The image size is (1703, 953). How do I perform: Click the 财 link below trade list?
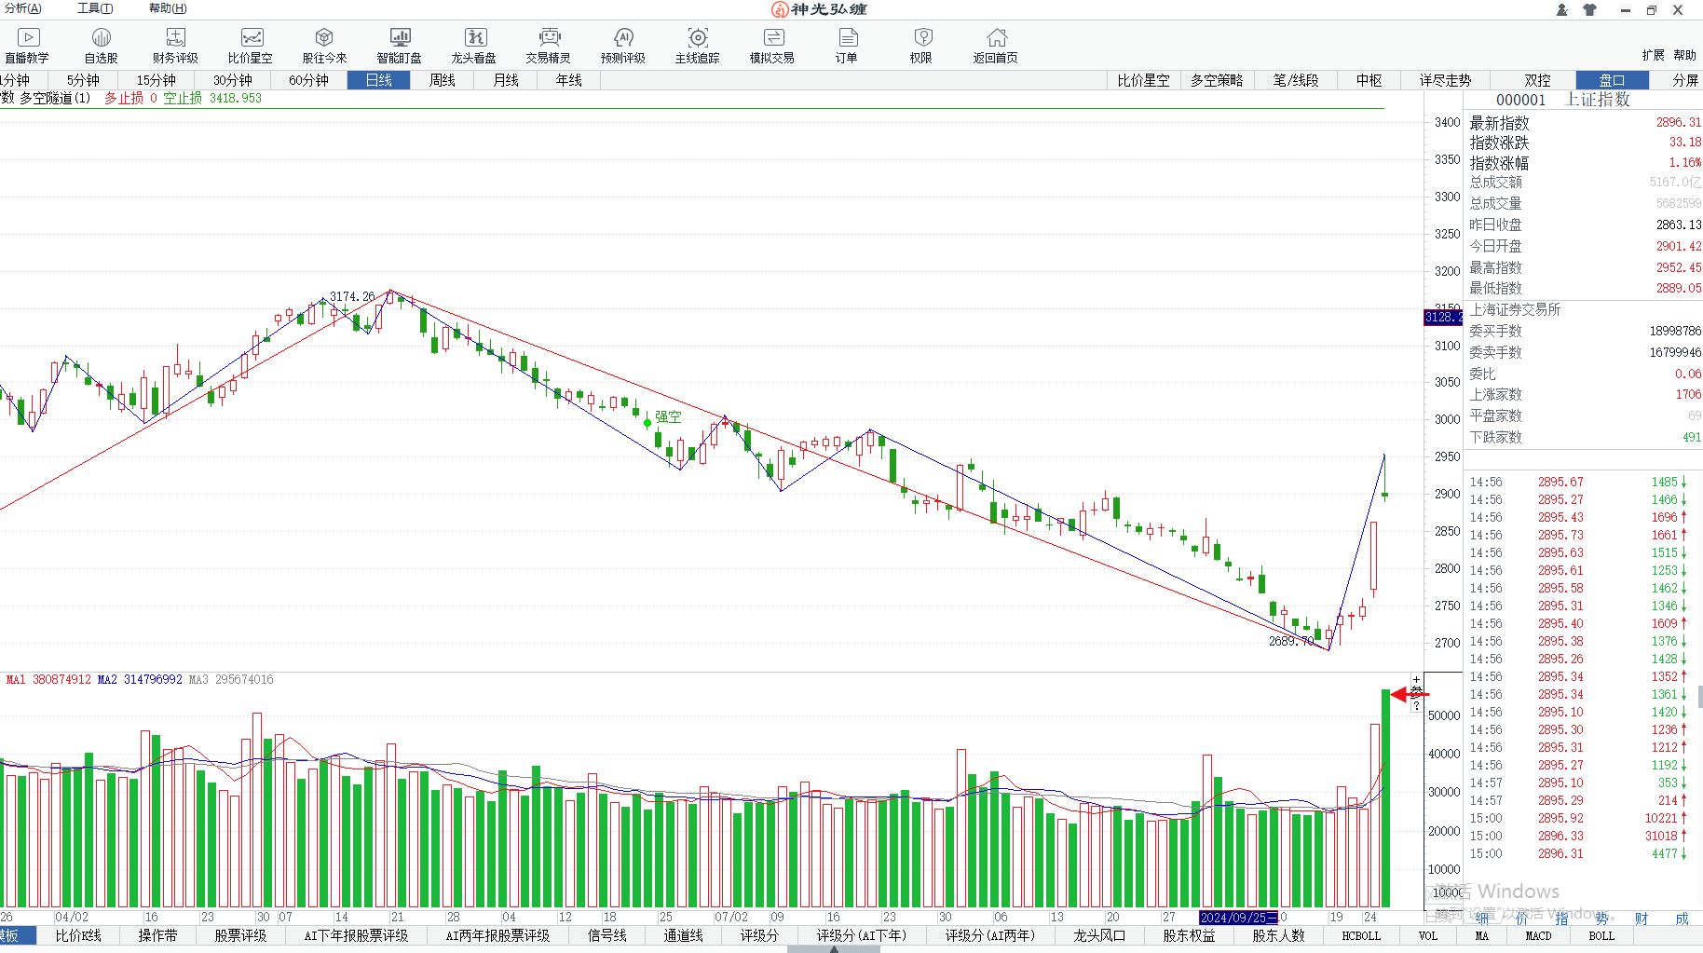tap(1642, 919)
